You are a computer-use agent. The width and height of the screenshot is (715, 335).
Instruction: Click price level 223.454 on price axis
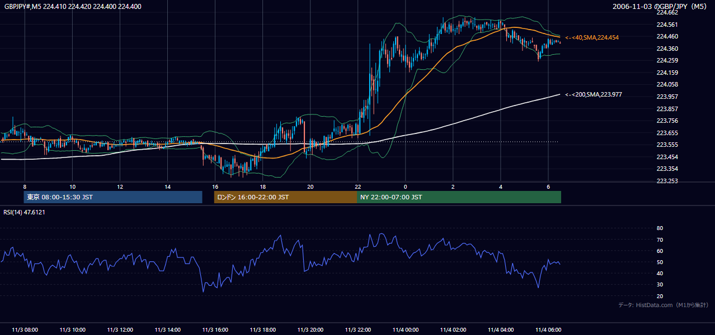coord(667,157)
